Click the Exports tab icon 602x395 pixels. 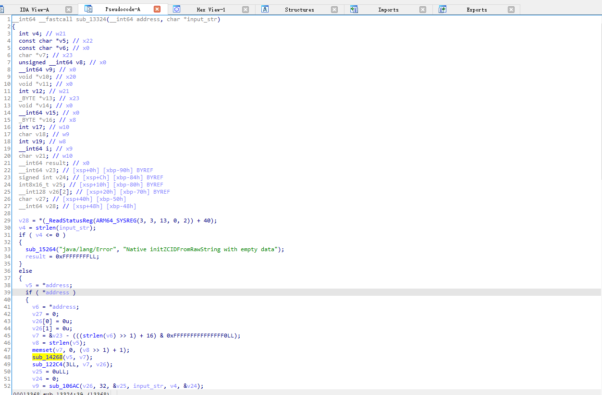[x=442, y=9]
